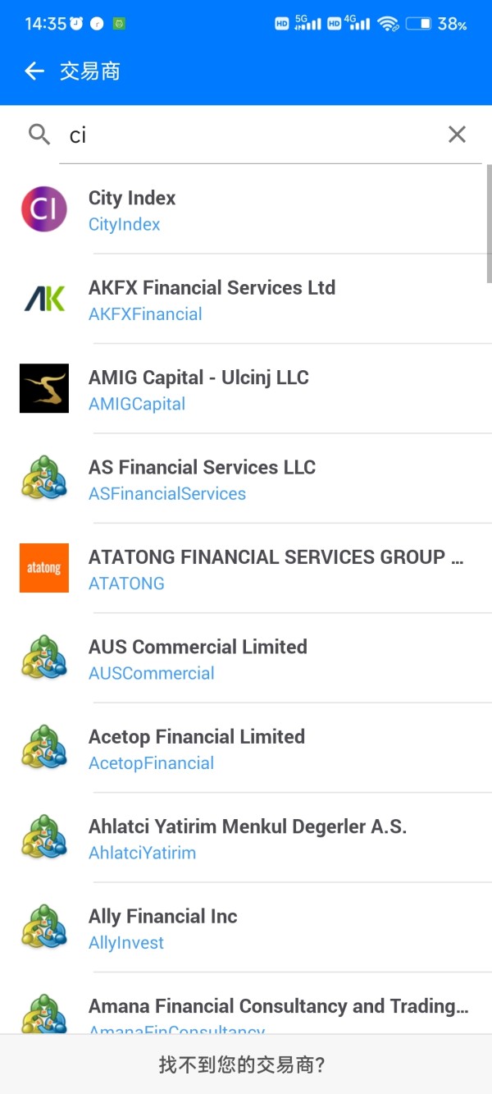Choose ATATONG FINANCIAL SERVICES GROUP entry

pos(246,568)
